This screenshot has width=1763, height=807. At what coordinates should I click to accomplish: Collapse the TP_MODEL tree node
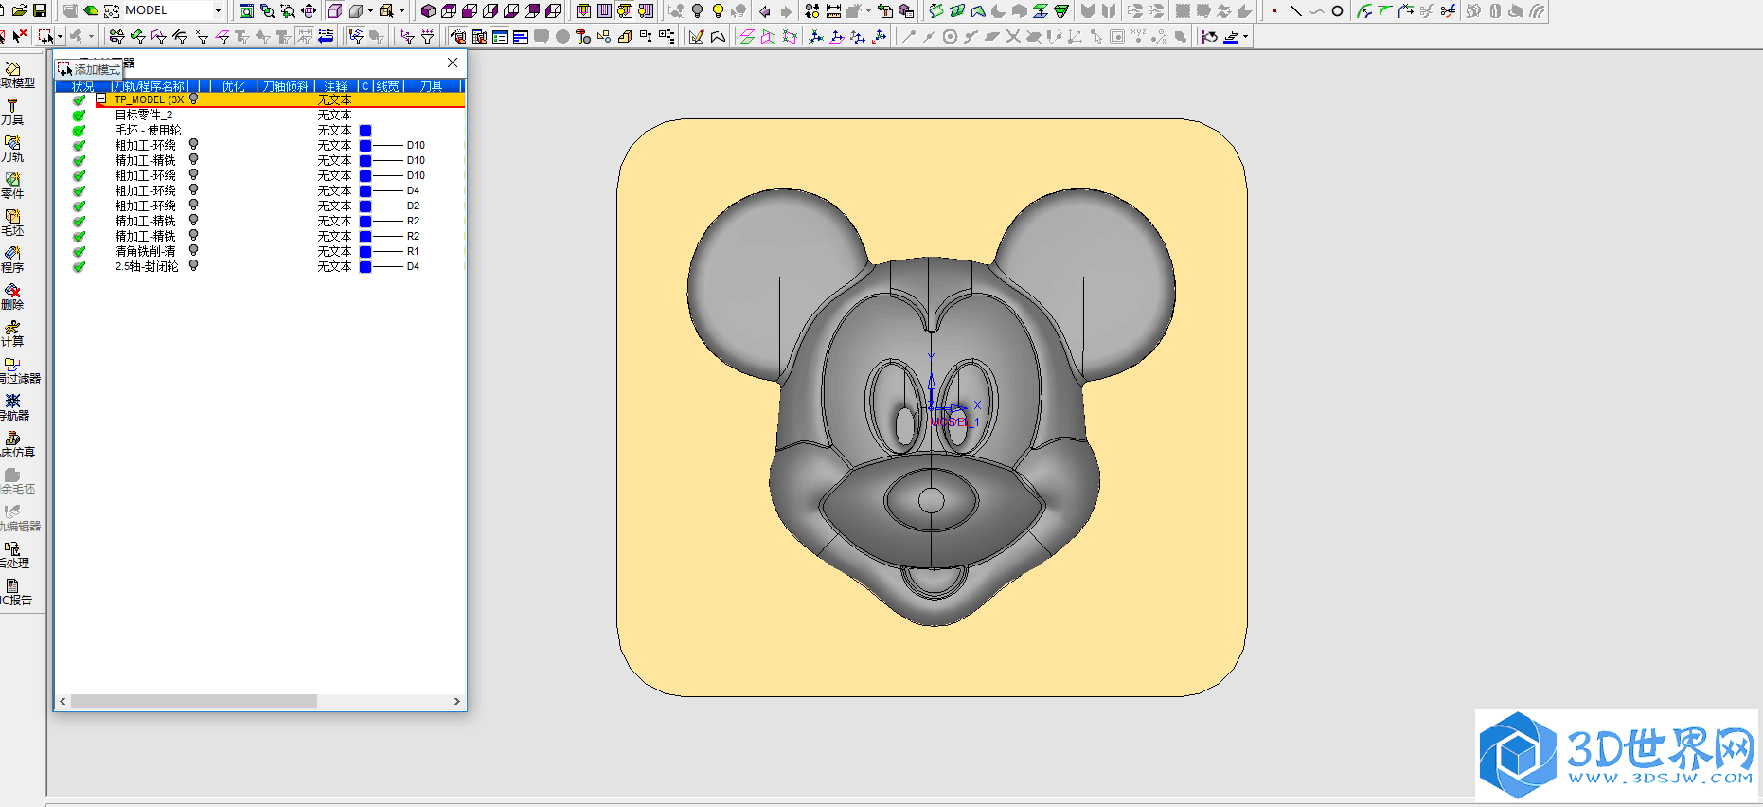pos(101,99)
